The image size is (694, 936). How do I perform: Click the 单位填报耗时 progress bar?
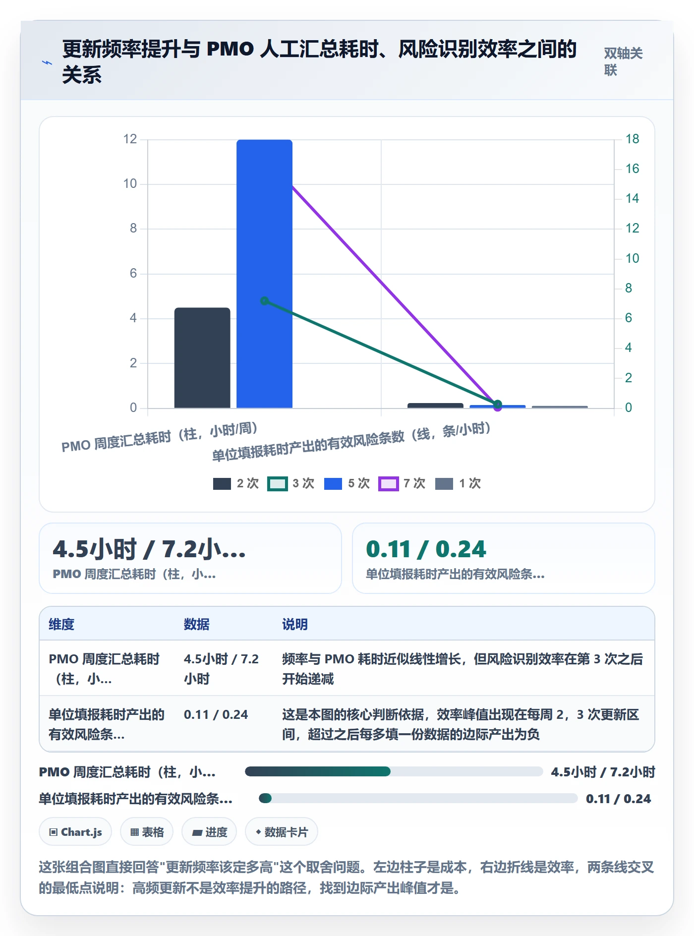click(x=418, y=798)
